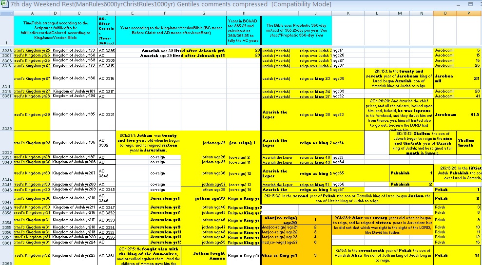Select column M header

pyautogui.click(x=399, y=13)
